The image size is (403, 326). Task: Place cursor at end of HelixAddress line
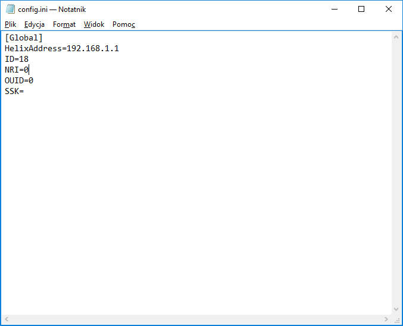(x=120, y=48)
